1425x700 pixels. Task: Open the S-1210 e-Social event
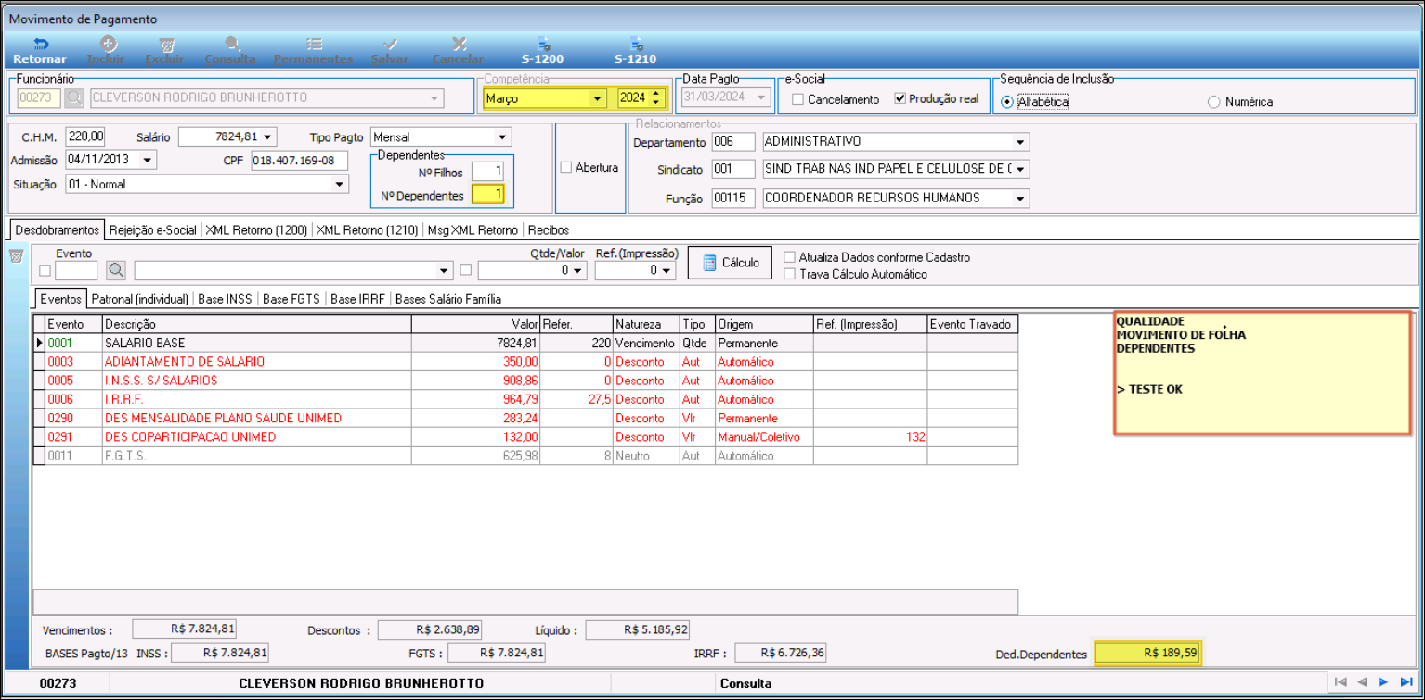tap(636, 50)
